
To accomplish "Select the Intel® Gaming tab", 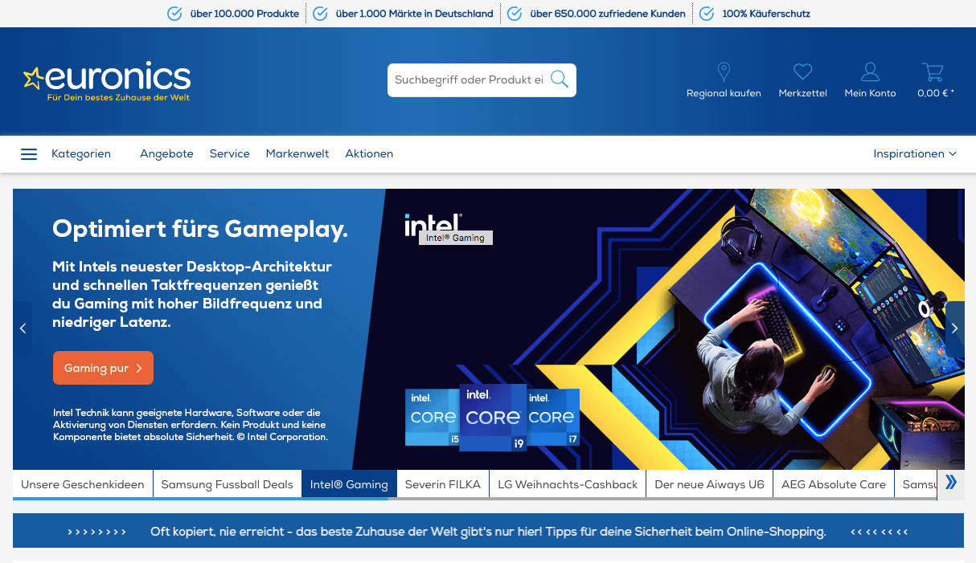I will click(x=349, y=484).
